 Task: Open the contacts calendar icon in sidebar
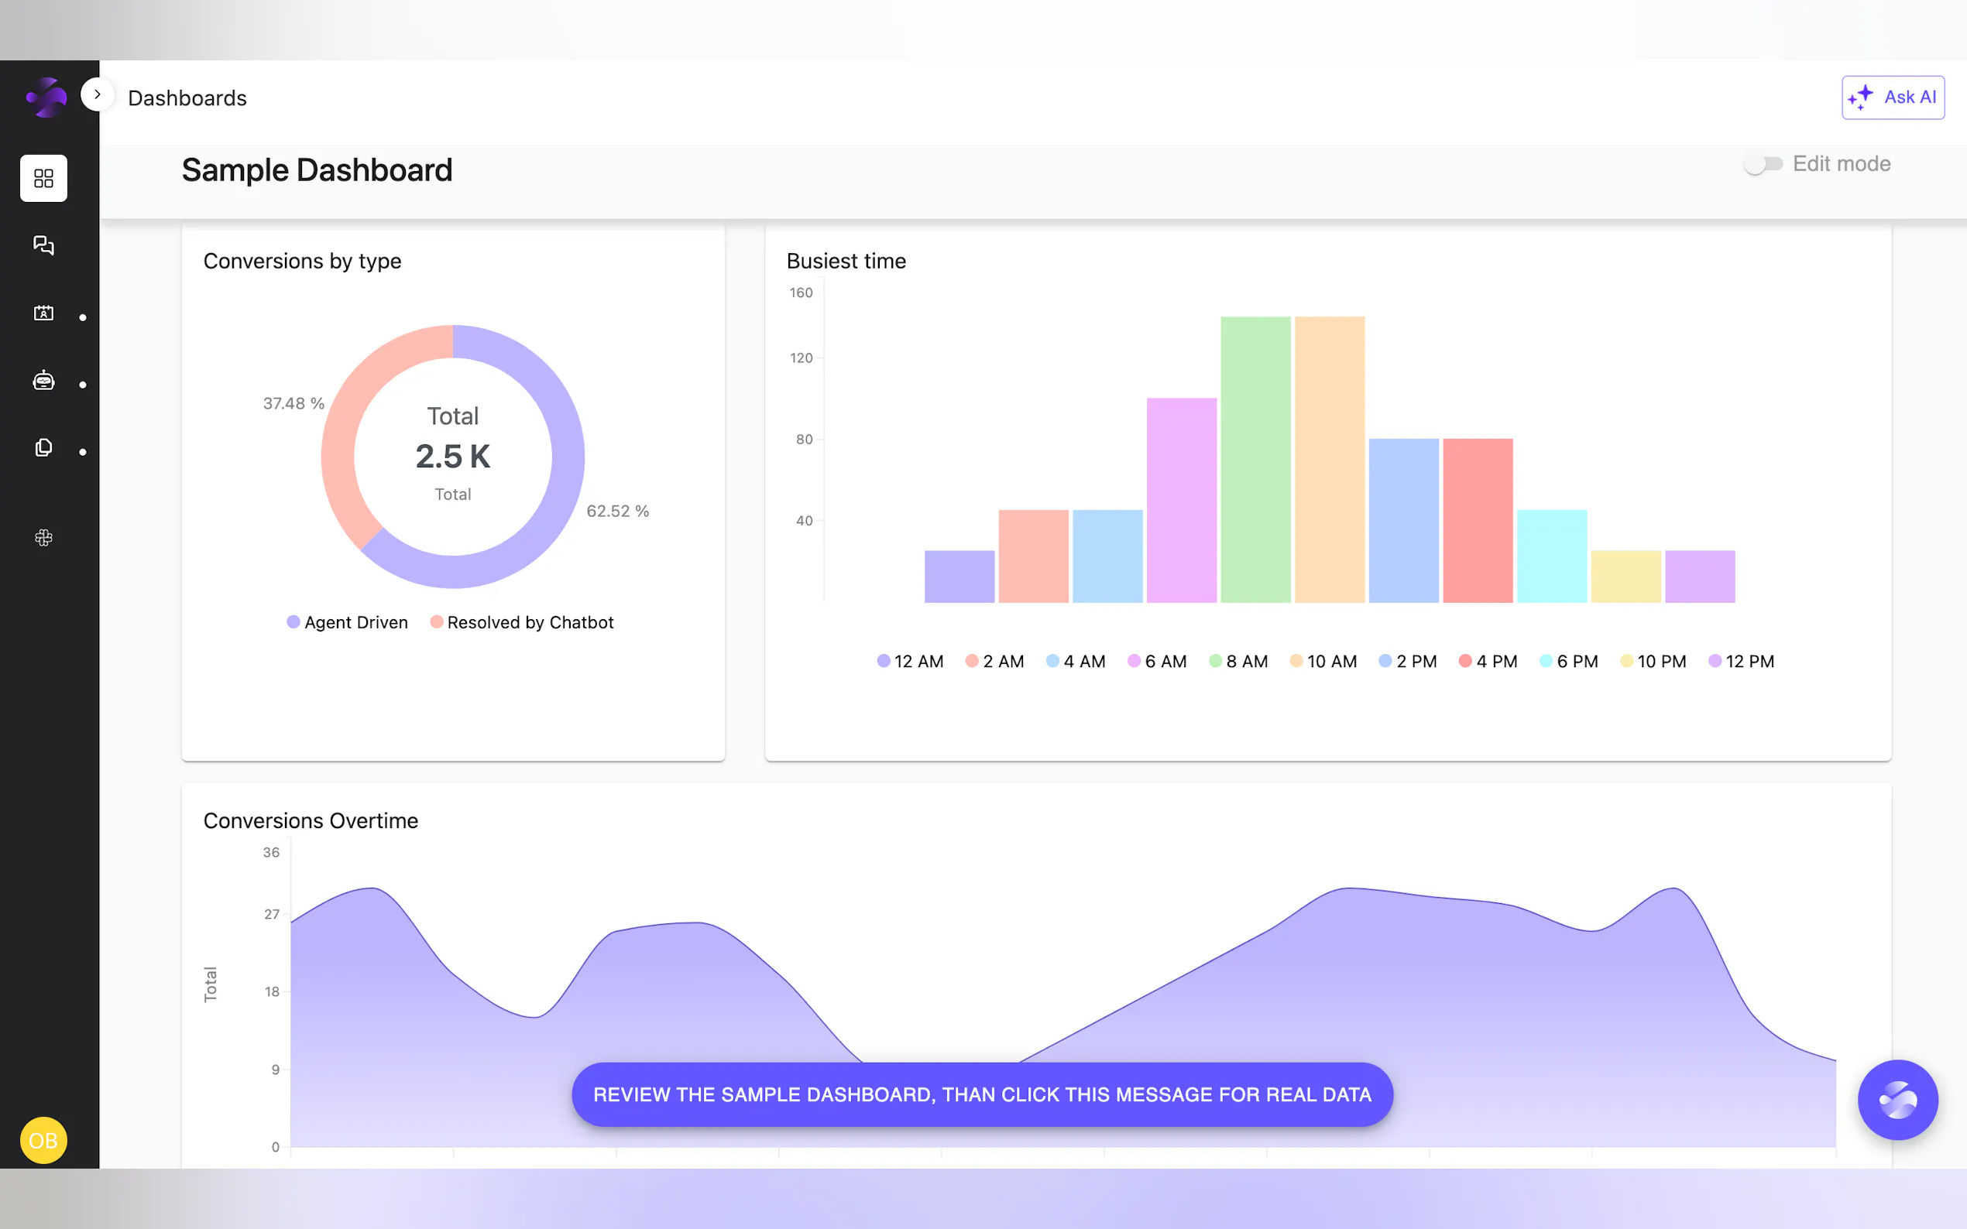[x=43, y=313]
